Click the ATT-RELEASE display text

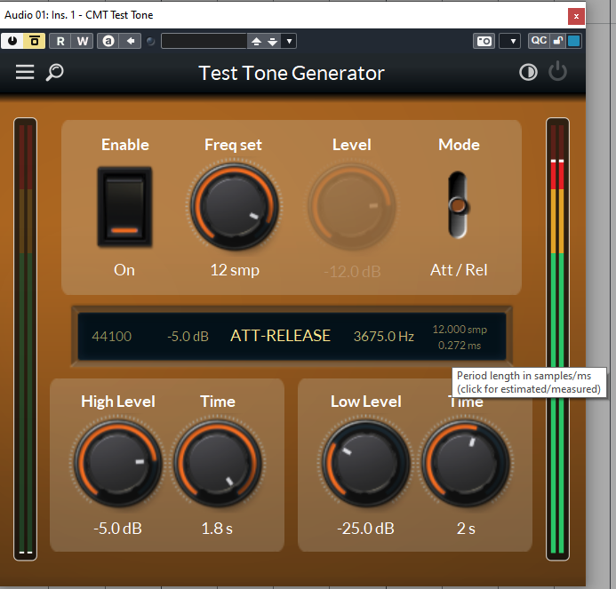coord(280,336)
